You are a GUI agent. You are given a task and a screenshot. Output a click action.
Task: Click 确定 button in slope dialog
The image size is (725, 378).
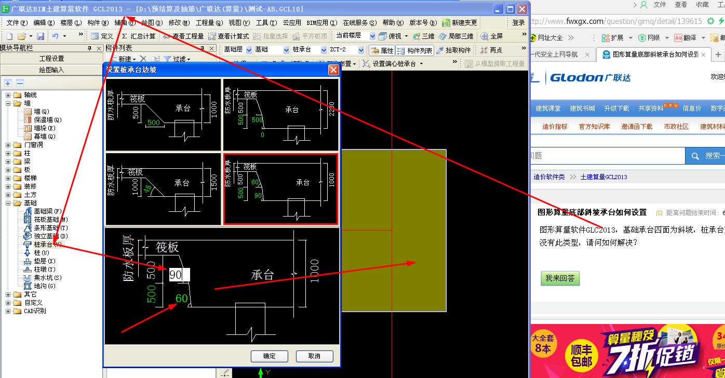tap(269, 356)
